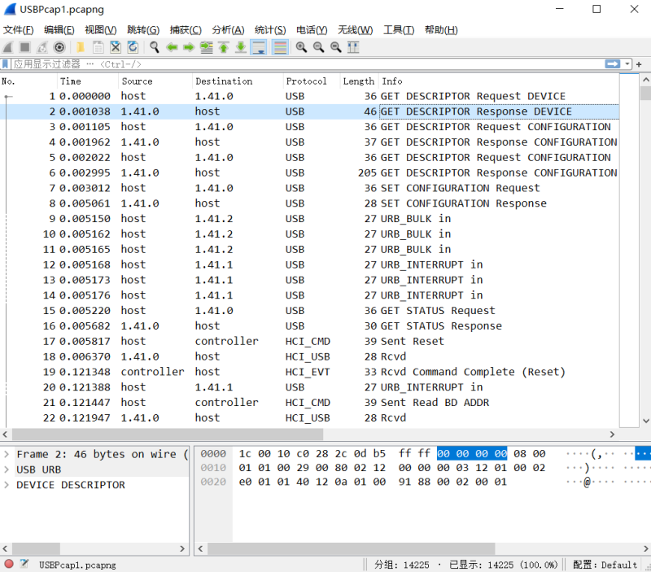Viewport: 651px width, 572px height.
Task: Click the 配置: Default profile label
Action: (x=605, y=564)
